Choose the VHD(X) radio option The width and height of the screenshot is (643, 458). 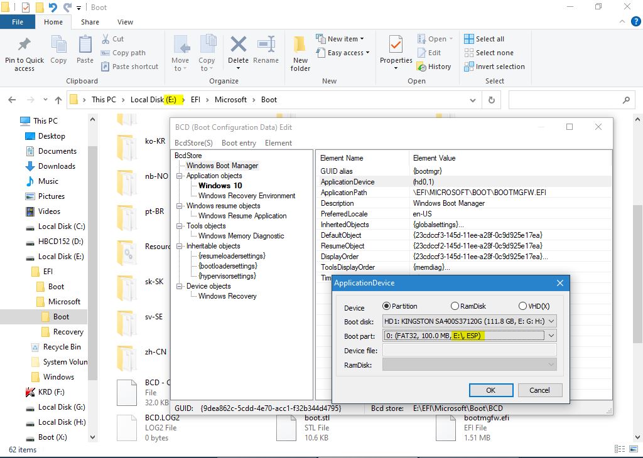522,306
